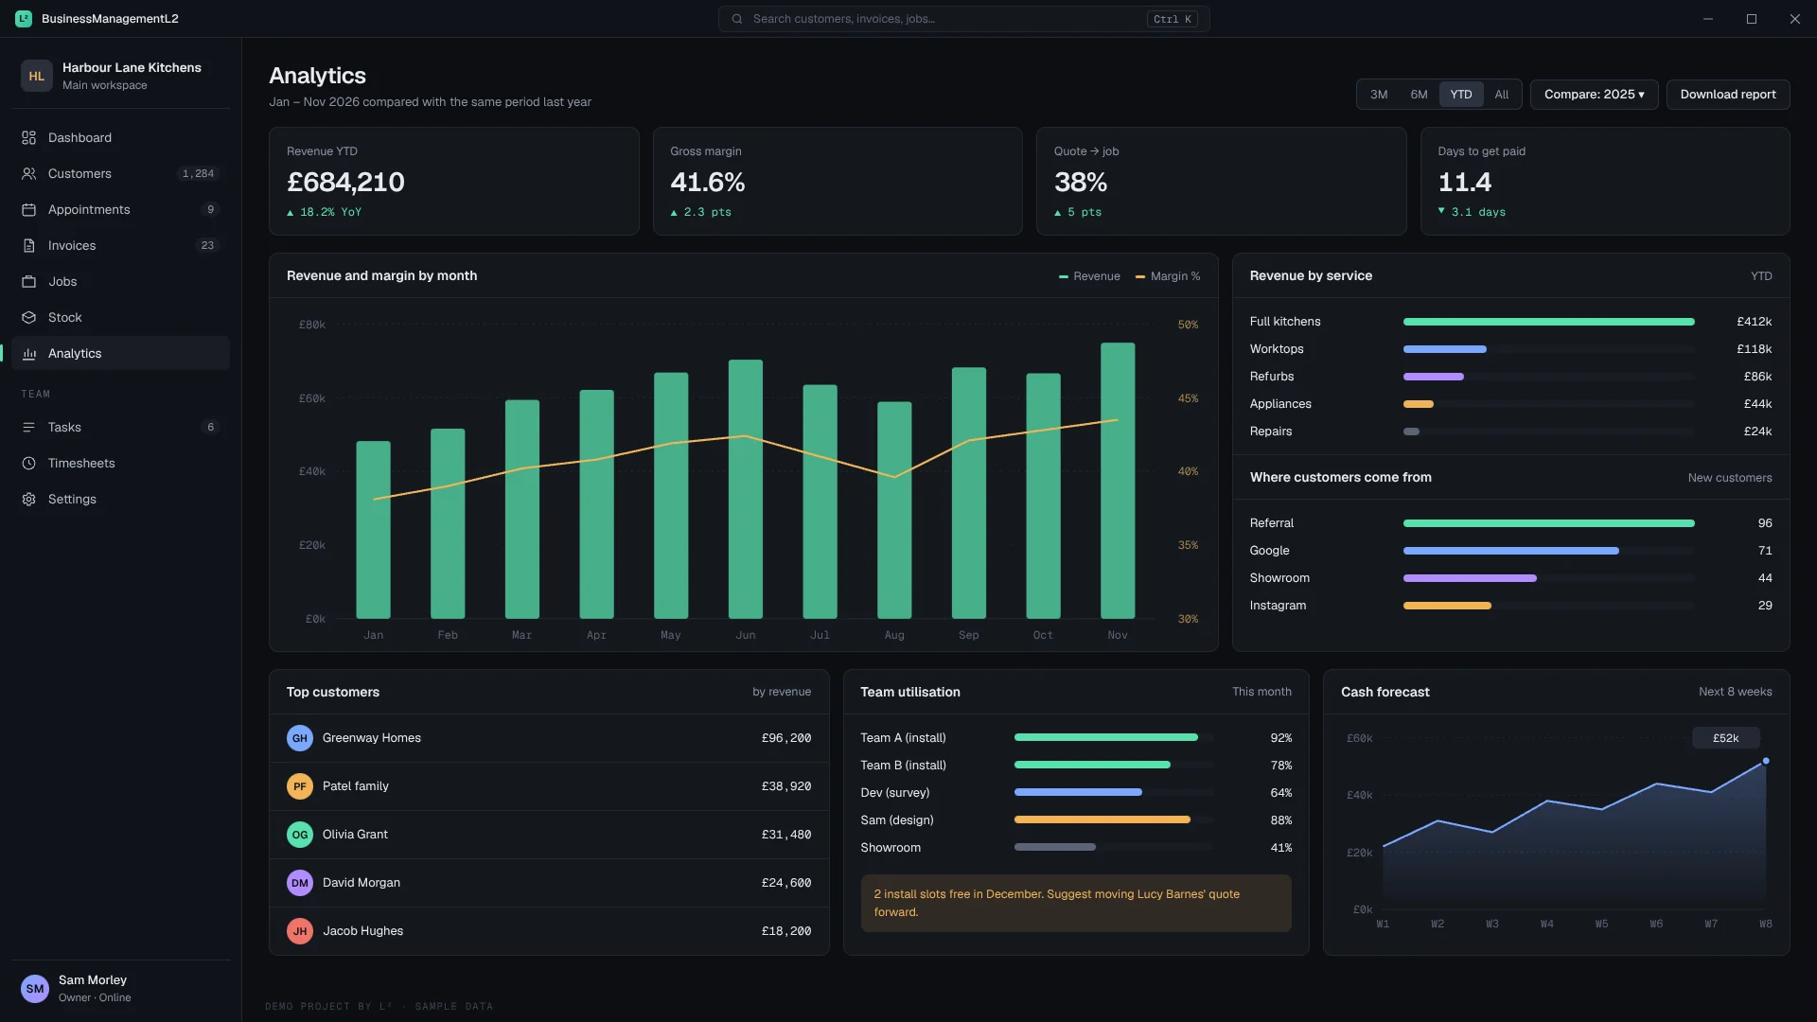Click the Invoices document icon

[x=28, y=246]
